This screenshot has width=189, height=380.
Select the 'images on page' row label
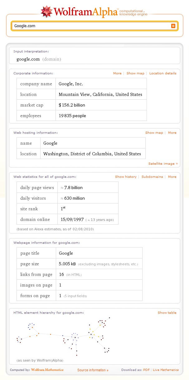36,285
